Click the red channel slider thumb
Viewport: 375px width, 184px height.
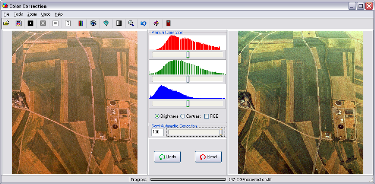188,55
